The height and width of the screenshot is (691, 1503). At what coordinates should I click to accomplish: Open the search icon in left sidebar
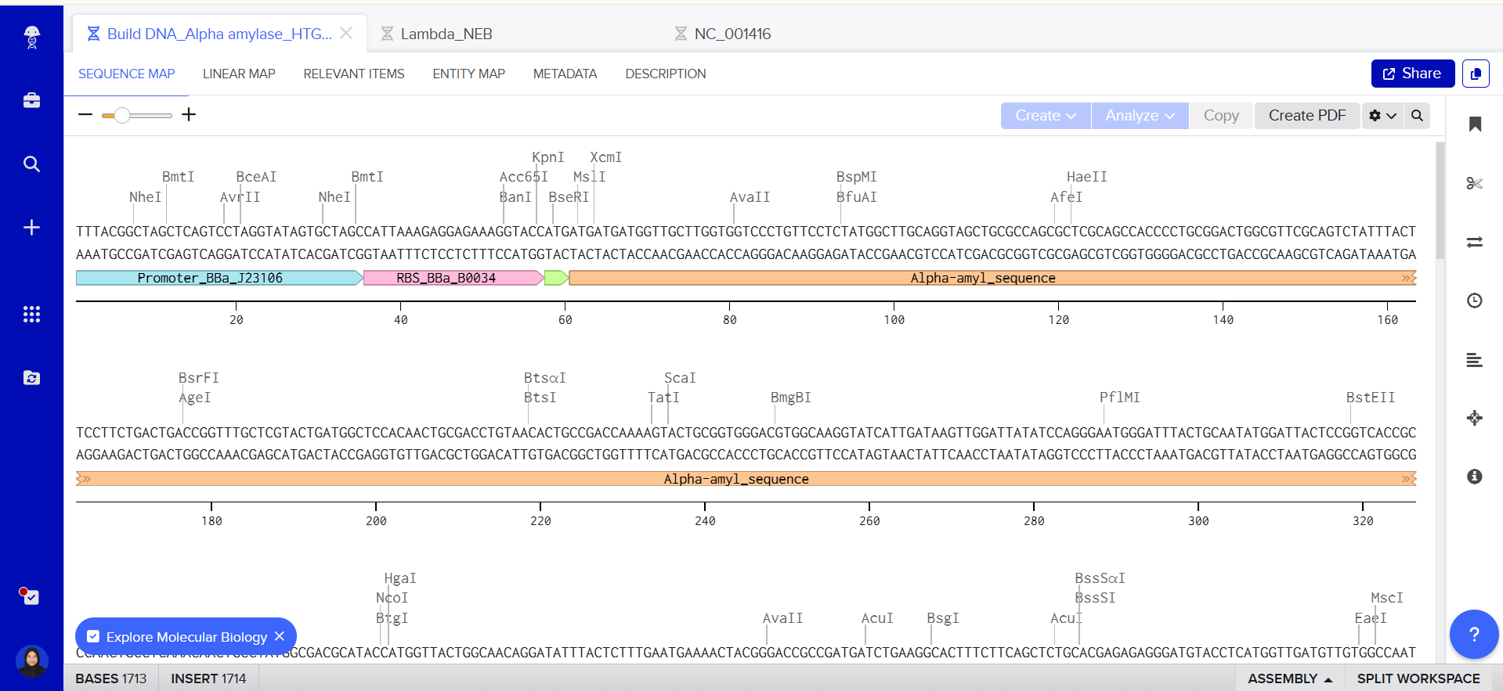pos(31,164)
